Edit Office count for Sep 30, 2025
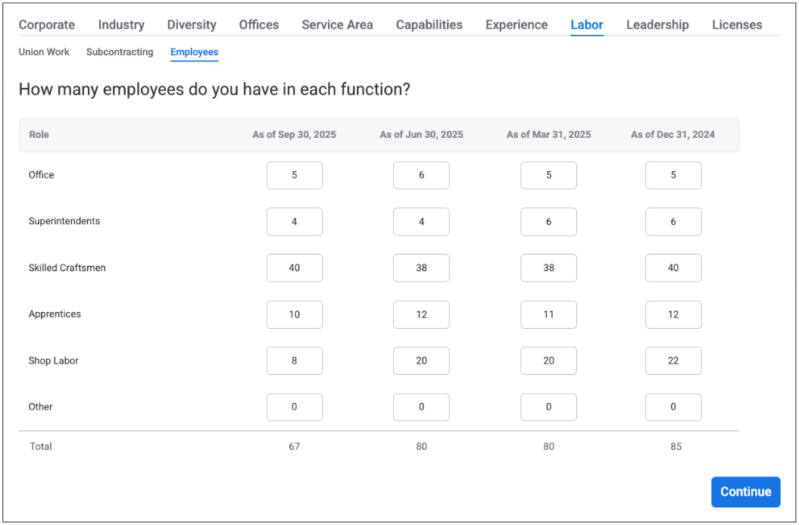The width and height of the screenshot is (799, 525). point(295,175)
